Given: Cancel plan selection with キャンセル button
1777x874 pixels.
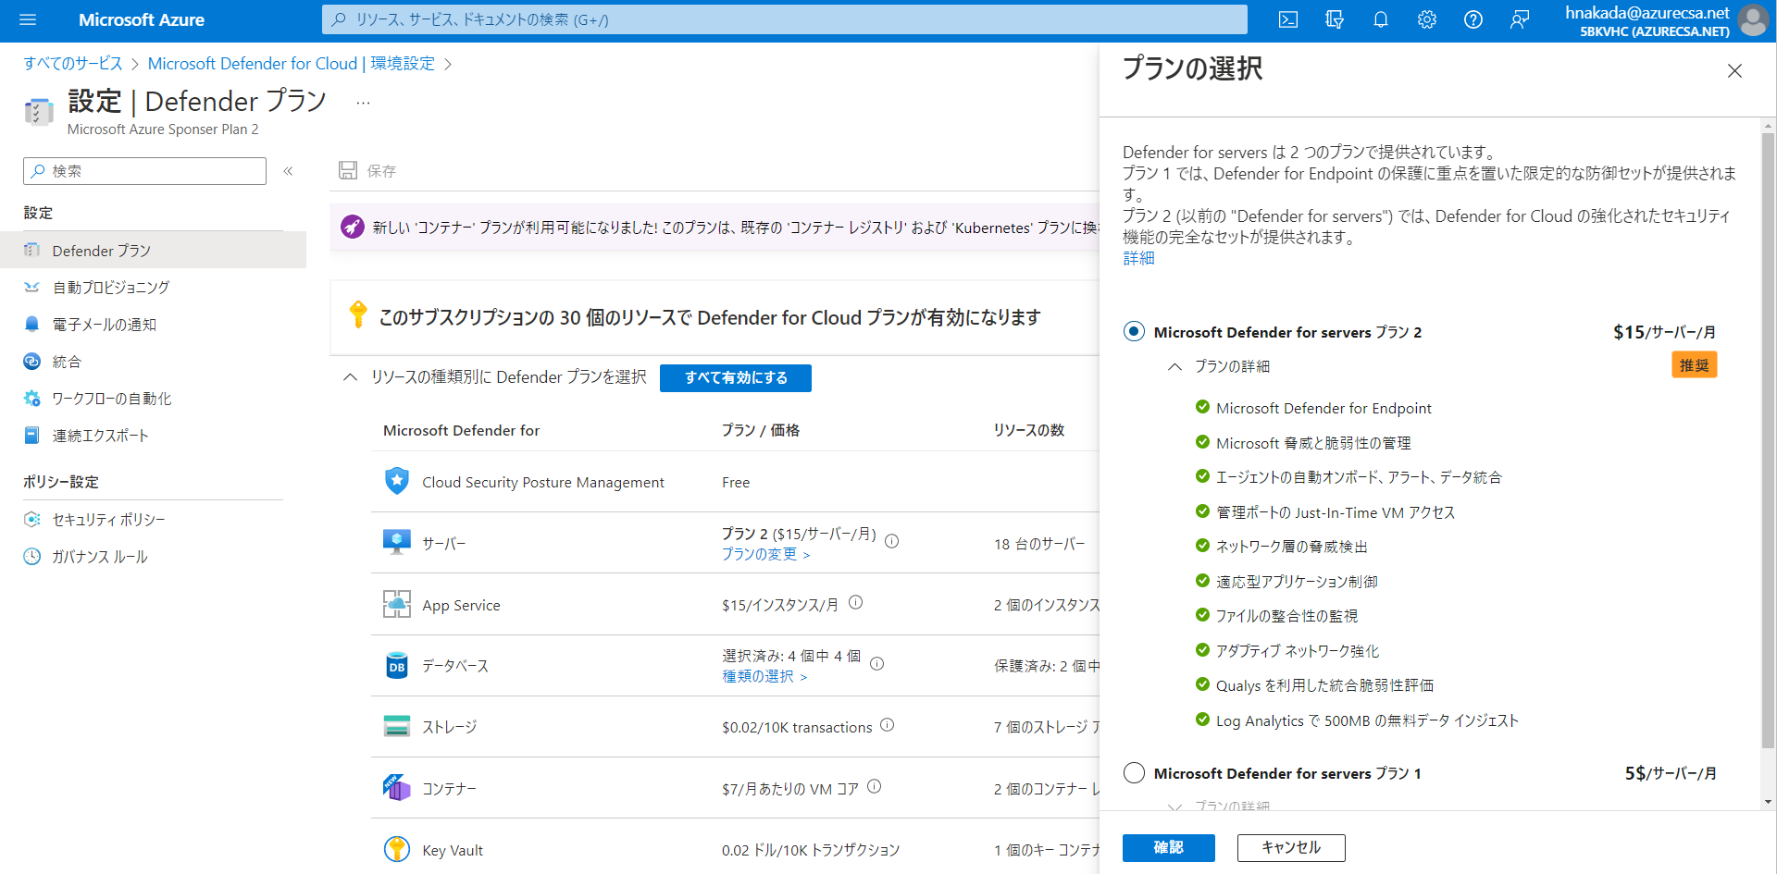Looking at the screenshot, I should (x=1291, y=847).
